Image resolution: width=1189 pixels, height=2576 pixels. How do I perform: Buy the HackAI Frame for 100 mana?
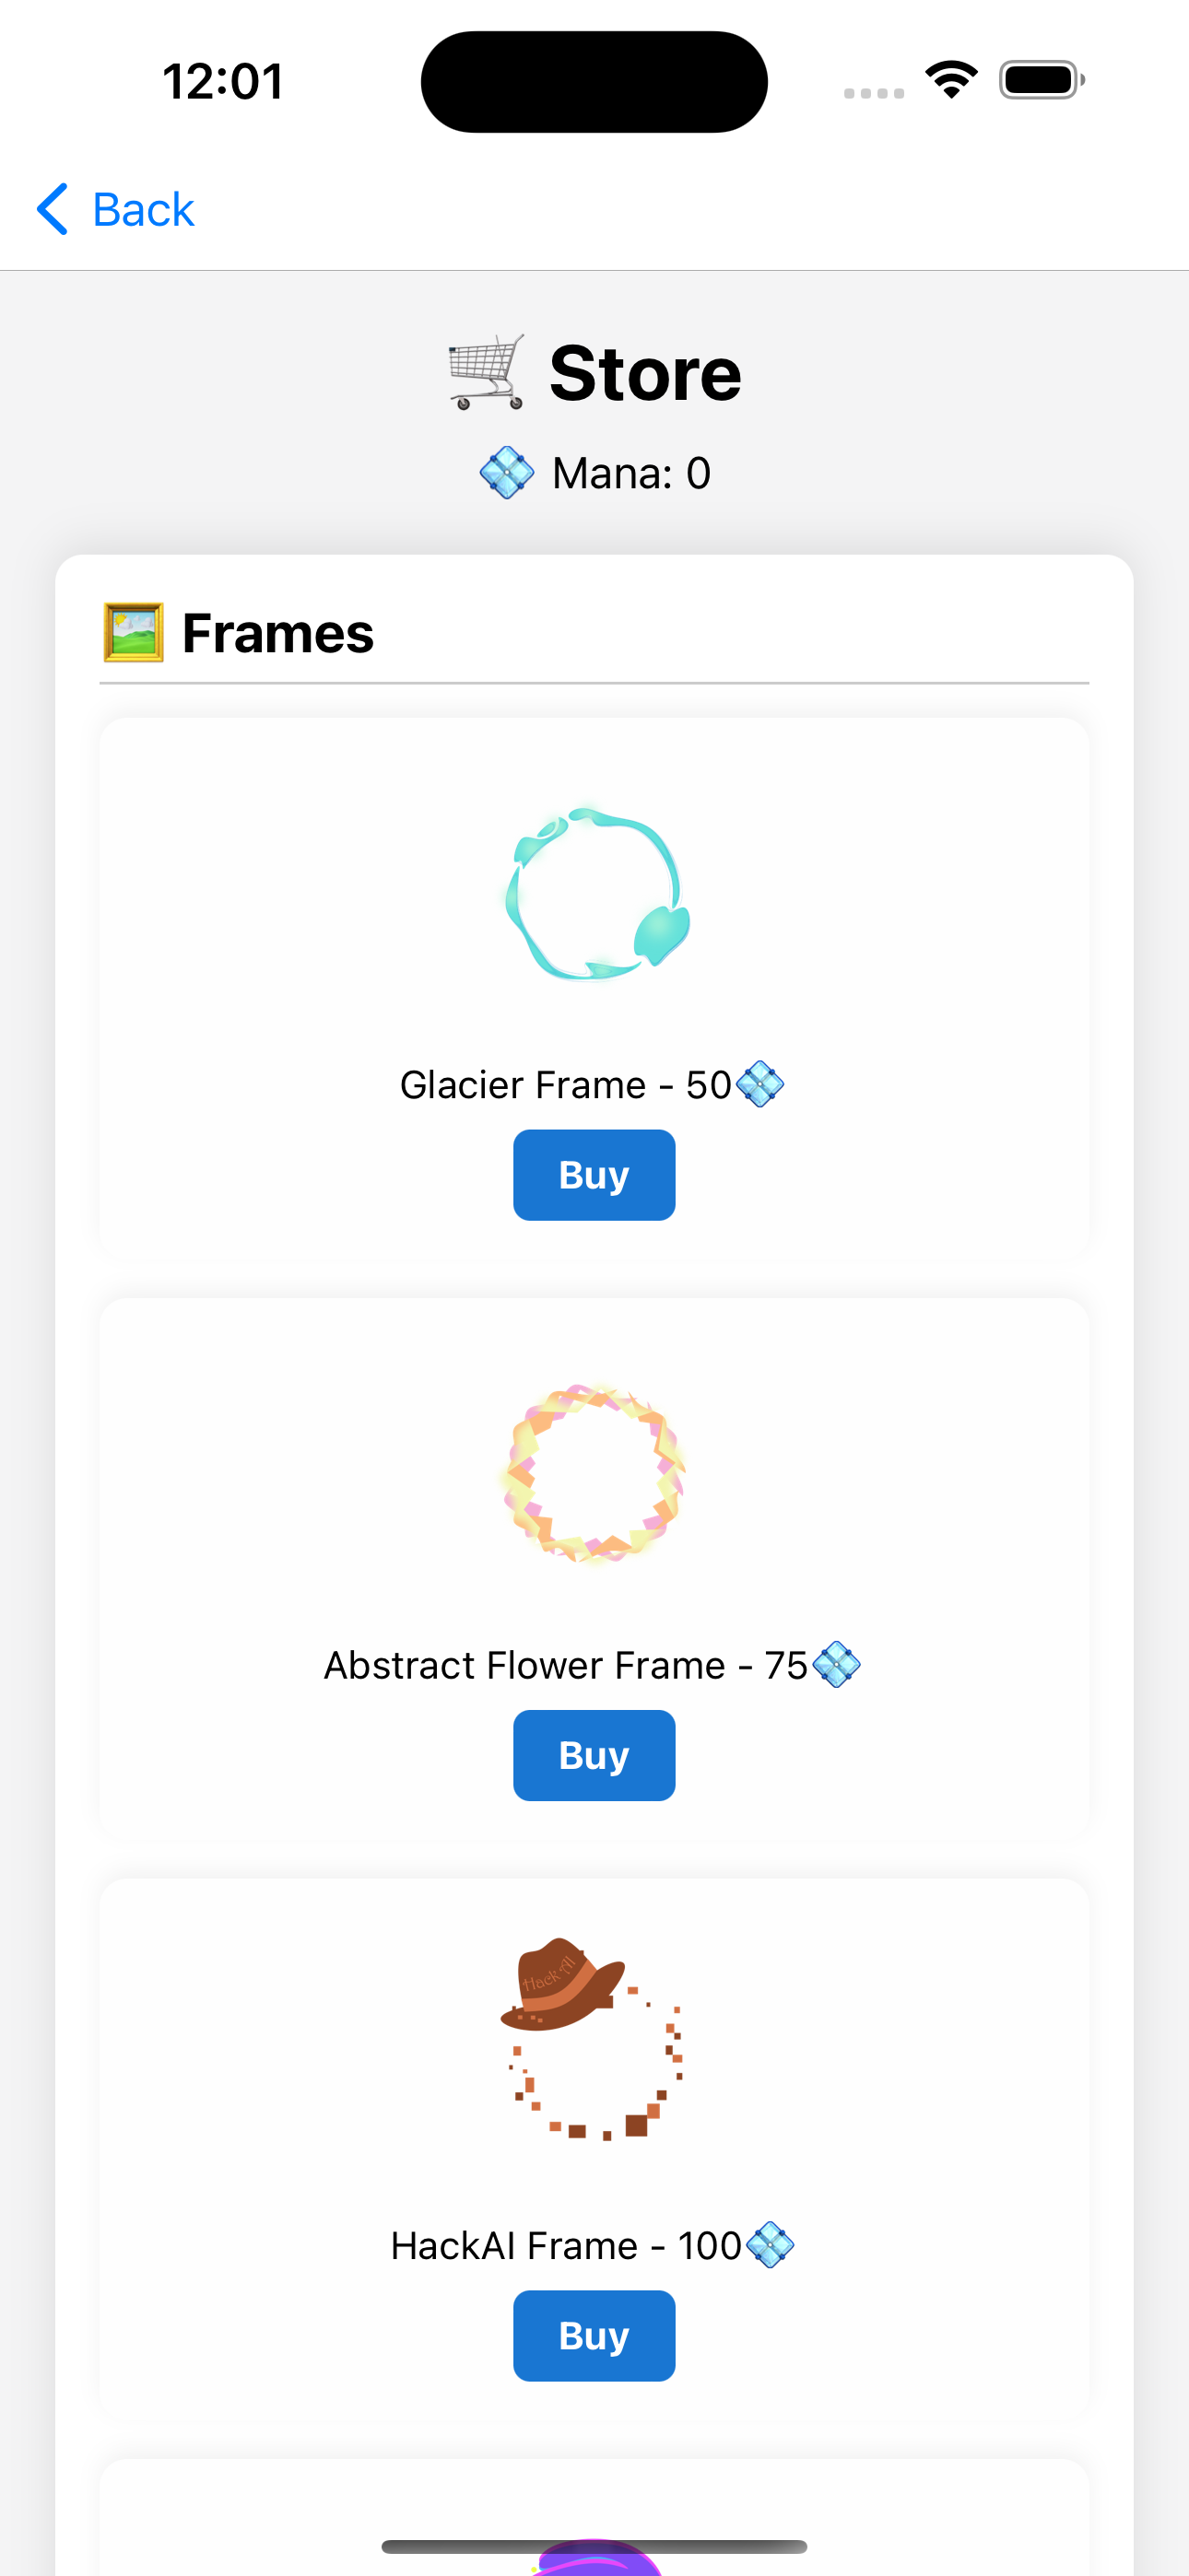click(594, 2335)
